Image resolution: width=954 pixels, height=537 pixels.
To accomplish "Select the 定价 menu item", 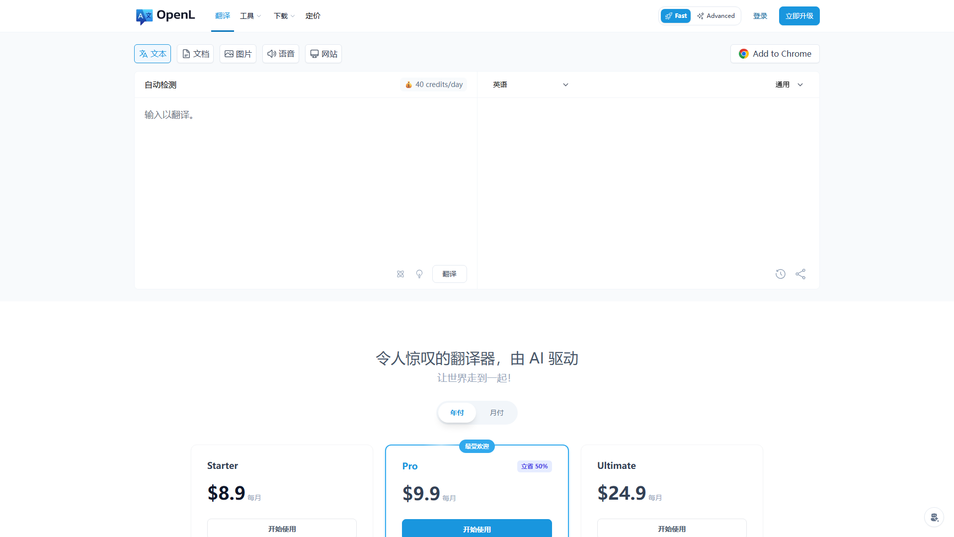I will pyautogui.click(x=313, y=15).
